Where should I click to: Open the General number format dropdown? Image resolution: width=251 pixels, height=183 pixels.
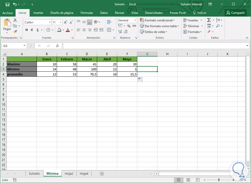point(135,20)
